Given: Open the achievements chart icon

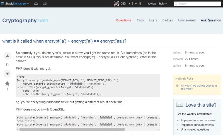Looking at the screenshot, I should [x=45, y=4].
